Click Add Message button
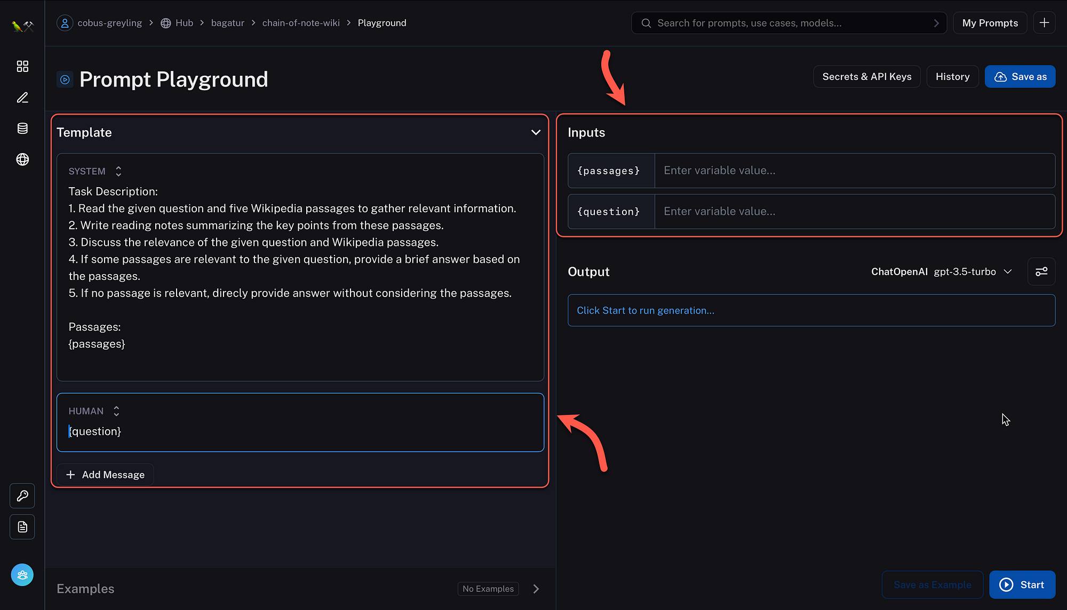The width and height of the screenshot is (1067, 610). pyautogui.click(x=105, y=475)
